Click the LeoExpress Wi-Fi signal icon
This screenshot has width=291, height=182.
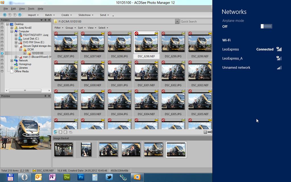(279, 49)
